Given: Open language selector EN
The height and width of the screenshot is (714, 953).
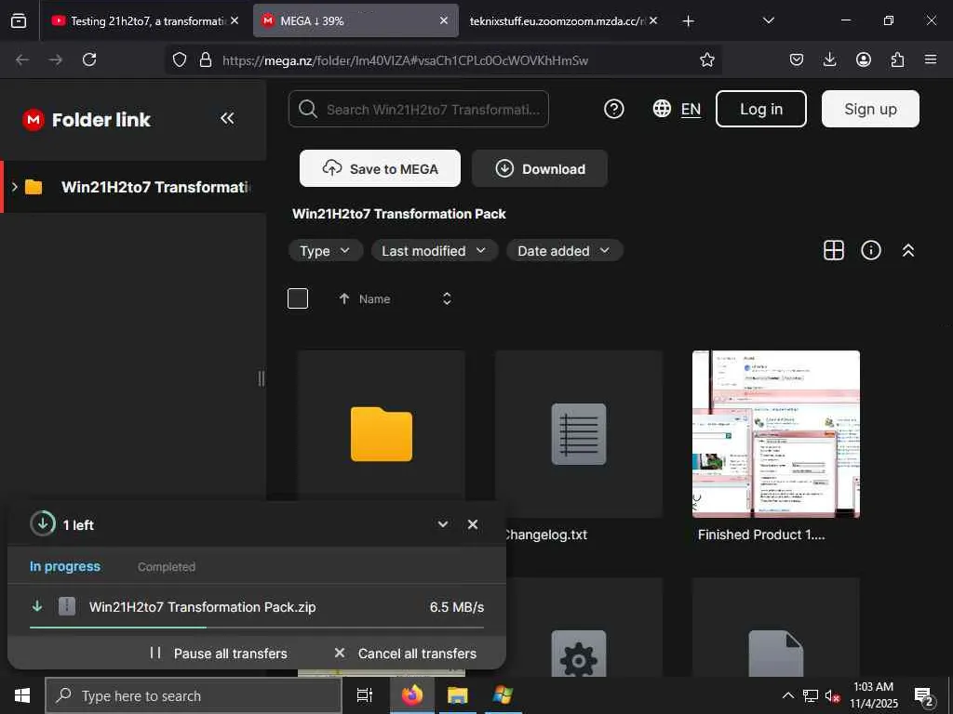Looking at the screenshot, I should point(678,110).
